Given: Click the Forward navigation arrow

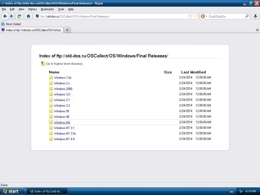Looking at the screenshot, I should [11, 16].
